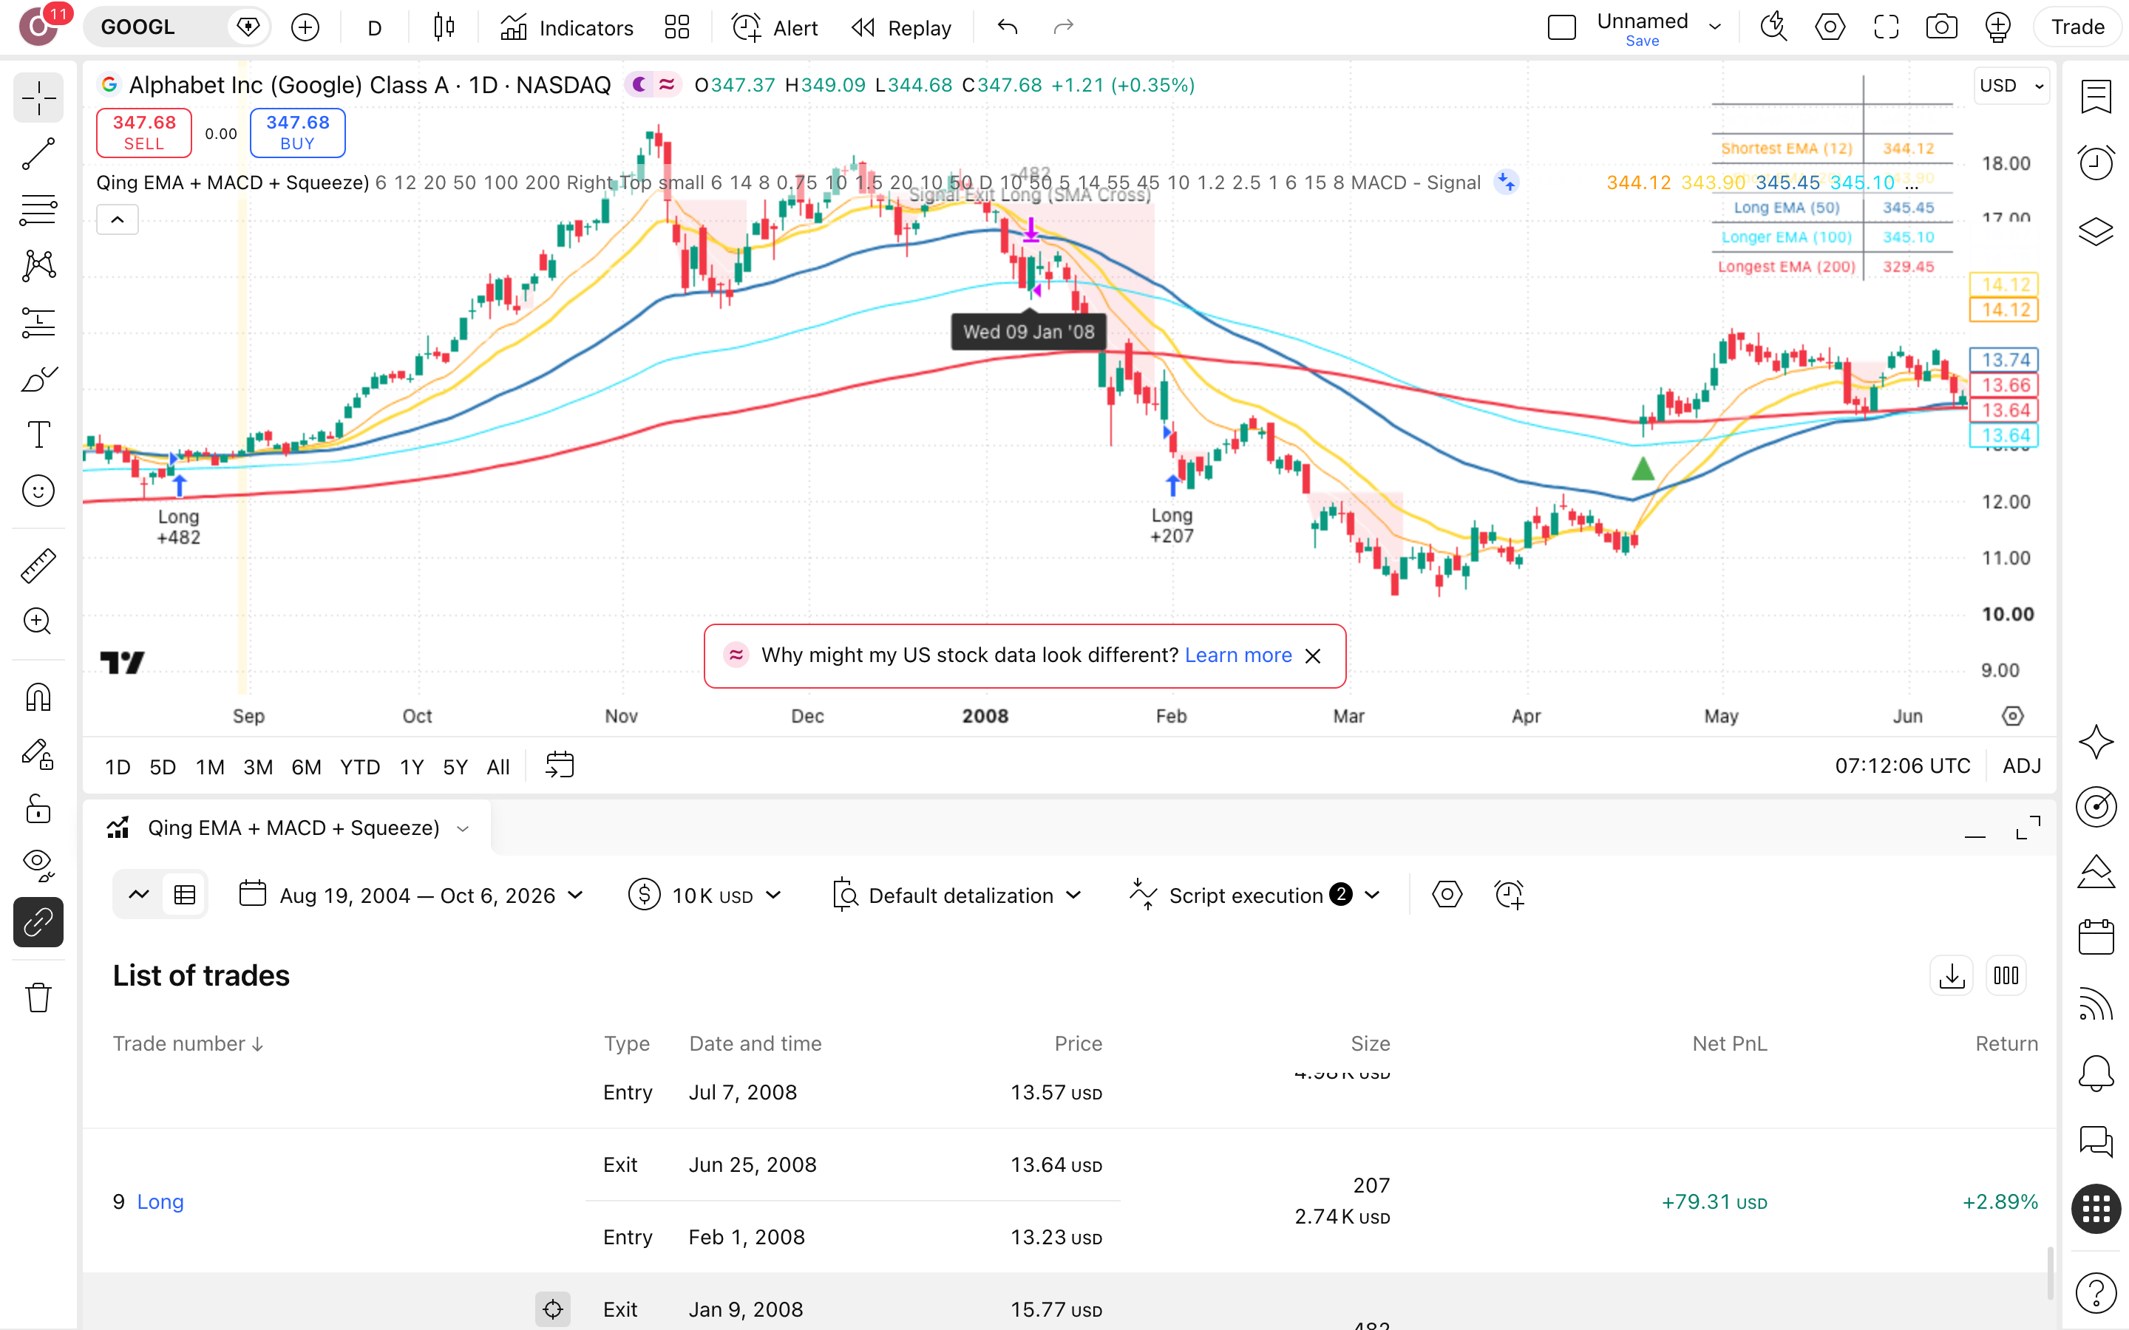Image resolution: width=2129 pixels, height=1330 pixels.
Task: Click the Alert button
Action: (x=775, y=27)
